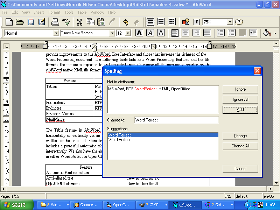Open the Format menu

(x=54, y=12)
